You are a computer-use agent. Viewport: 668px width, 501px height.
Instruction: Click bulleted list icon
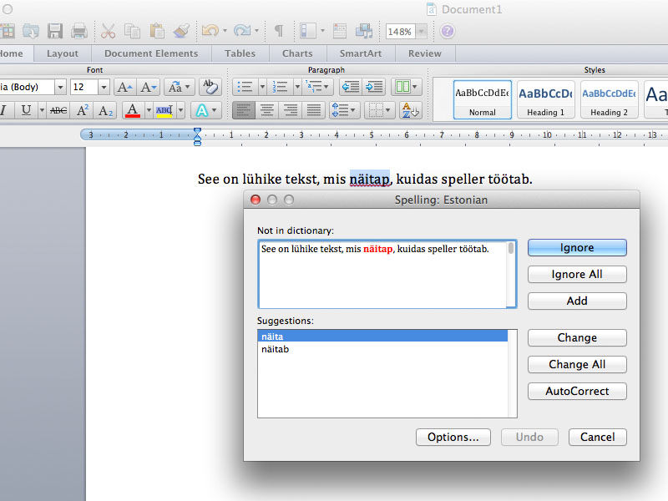point(245,87)
